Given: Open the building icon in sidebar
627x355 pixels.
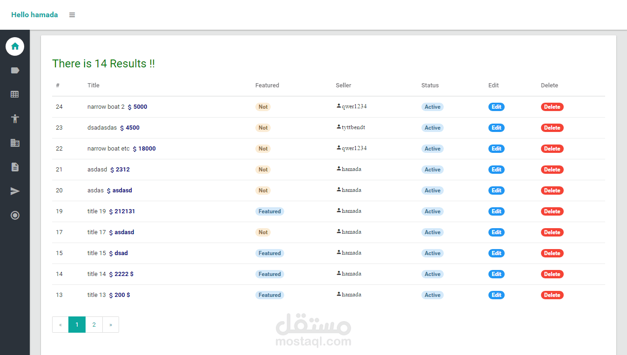Looking at the screenshot, I should tap(15, 143).
